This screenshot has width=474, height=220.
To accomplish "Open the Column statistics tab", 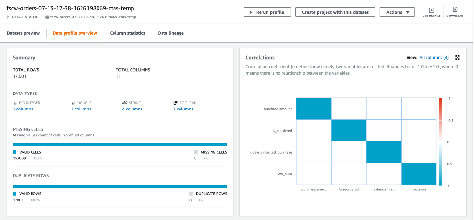I will [127, 33].
